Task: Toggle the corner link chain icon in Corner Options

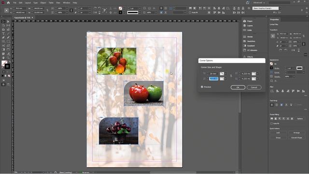Action: pos(231,76)
